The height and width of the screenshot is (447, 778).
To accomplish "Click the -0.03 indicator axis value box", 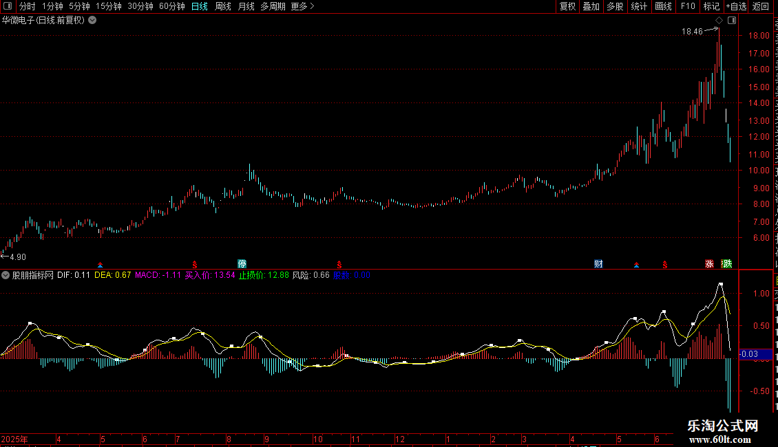I will (x=756, y=354).
